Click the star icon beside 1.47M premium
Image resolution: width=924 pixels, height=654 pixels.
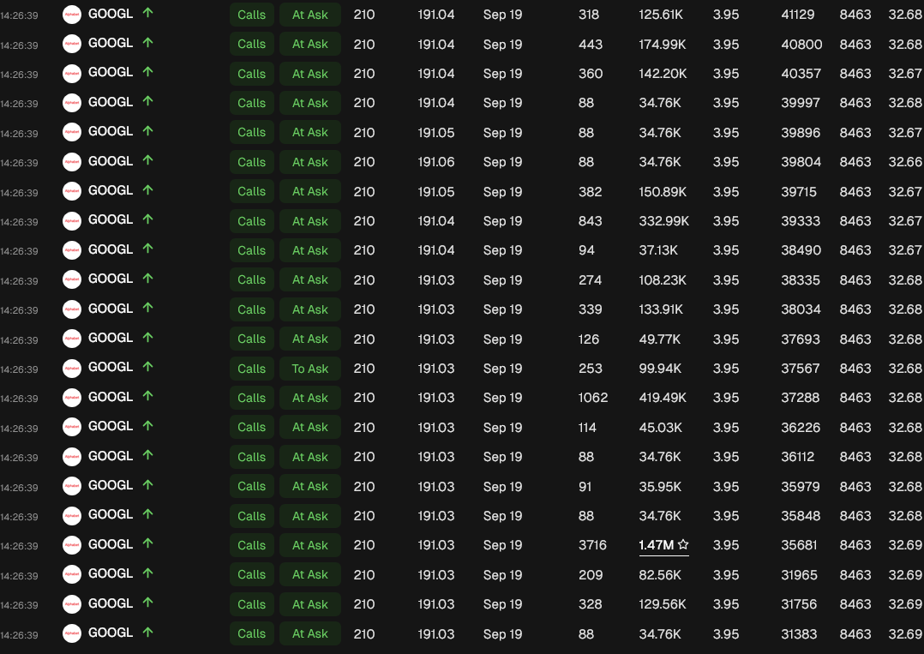click(x=683, y=544)
